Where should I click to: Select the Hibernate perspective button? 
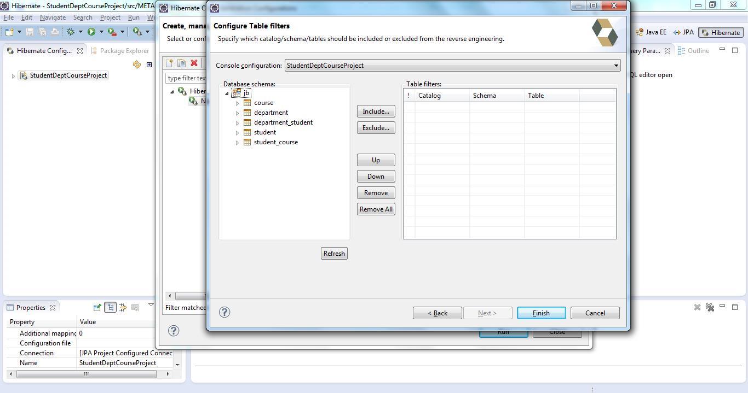point(720,32)
